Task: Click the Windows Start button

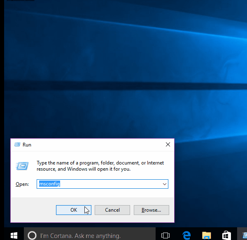Action: click(x=14, y=235)
